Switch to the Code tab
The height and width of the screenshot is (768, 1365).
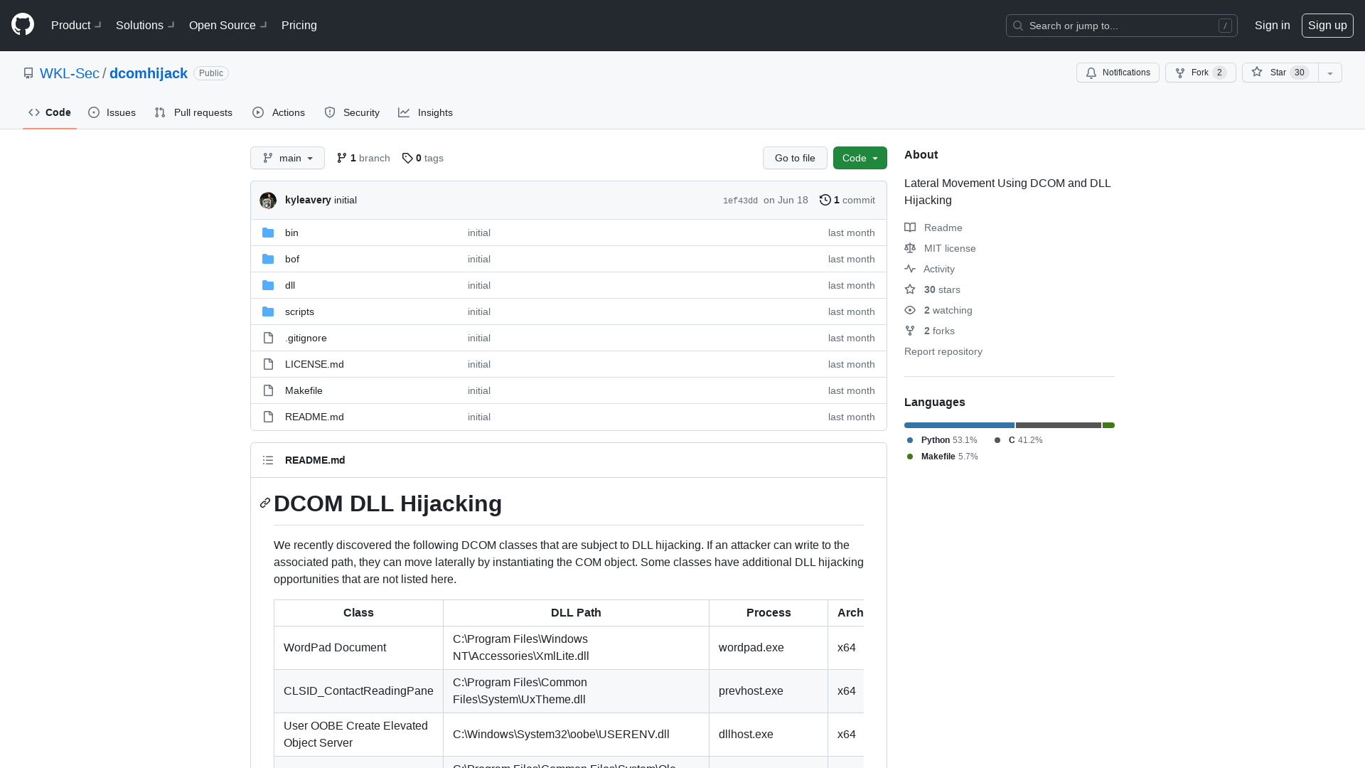(50, 112)
